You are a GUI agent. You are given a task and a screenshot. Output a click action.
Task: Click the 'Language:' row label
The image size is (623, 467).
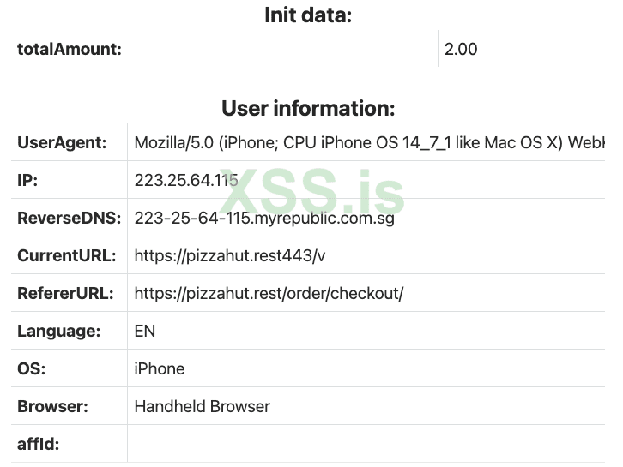coord(58,331)
